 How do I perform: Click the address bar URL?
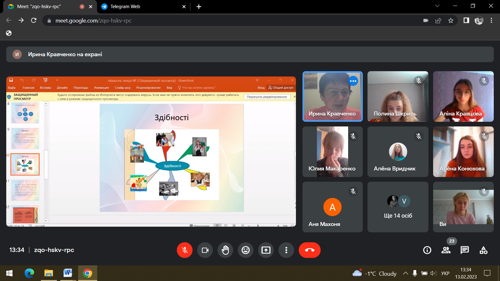pyautogui.click(x=93, y=21)
